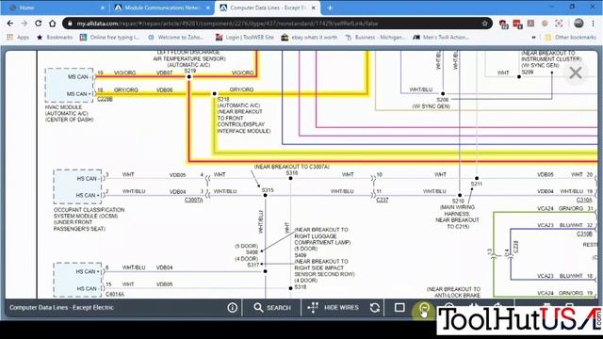Click the S210 splice label
This screenshot has height=339, width=603.
(458, 201)
